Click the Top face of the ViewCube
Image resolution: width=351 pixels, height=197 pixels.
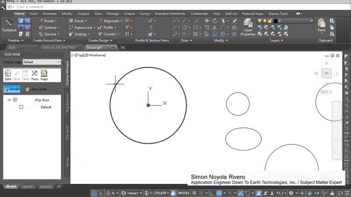pos(326,73)
